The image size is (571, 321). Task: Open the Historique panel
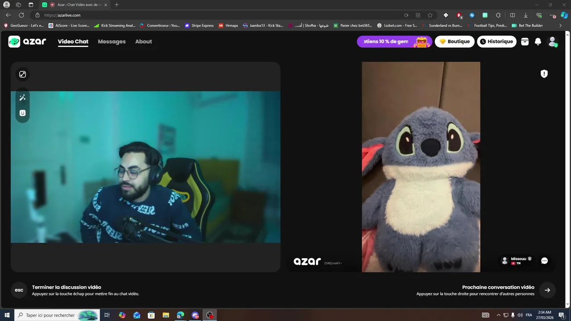(497, 41)
